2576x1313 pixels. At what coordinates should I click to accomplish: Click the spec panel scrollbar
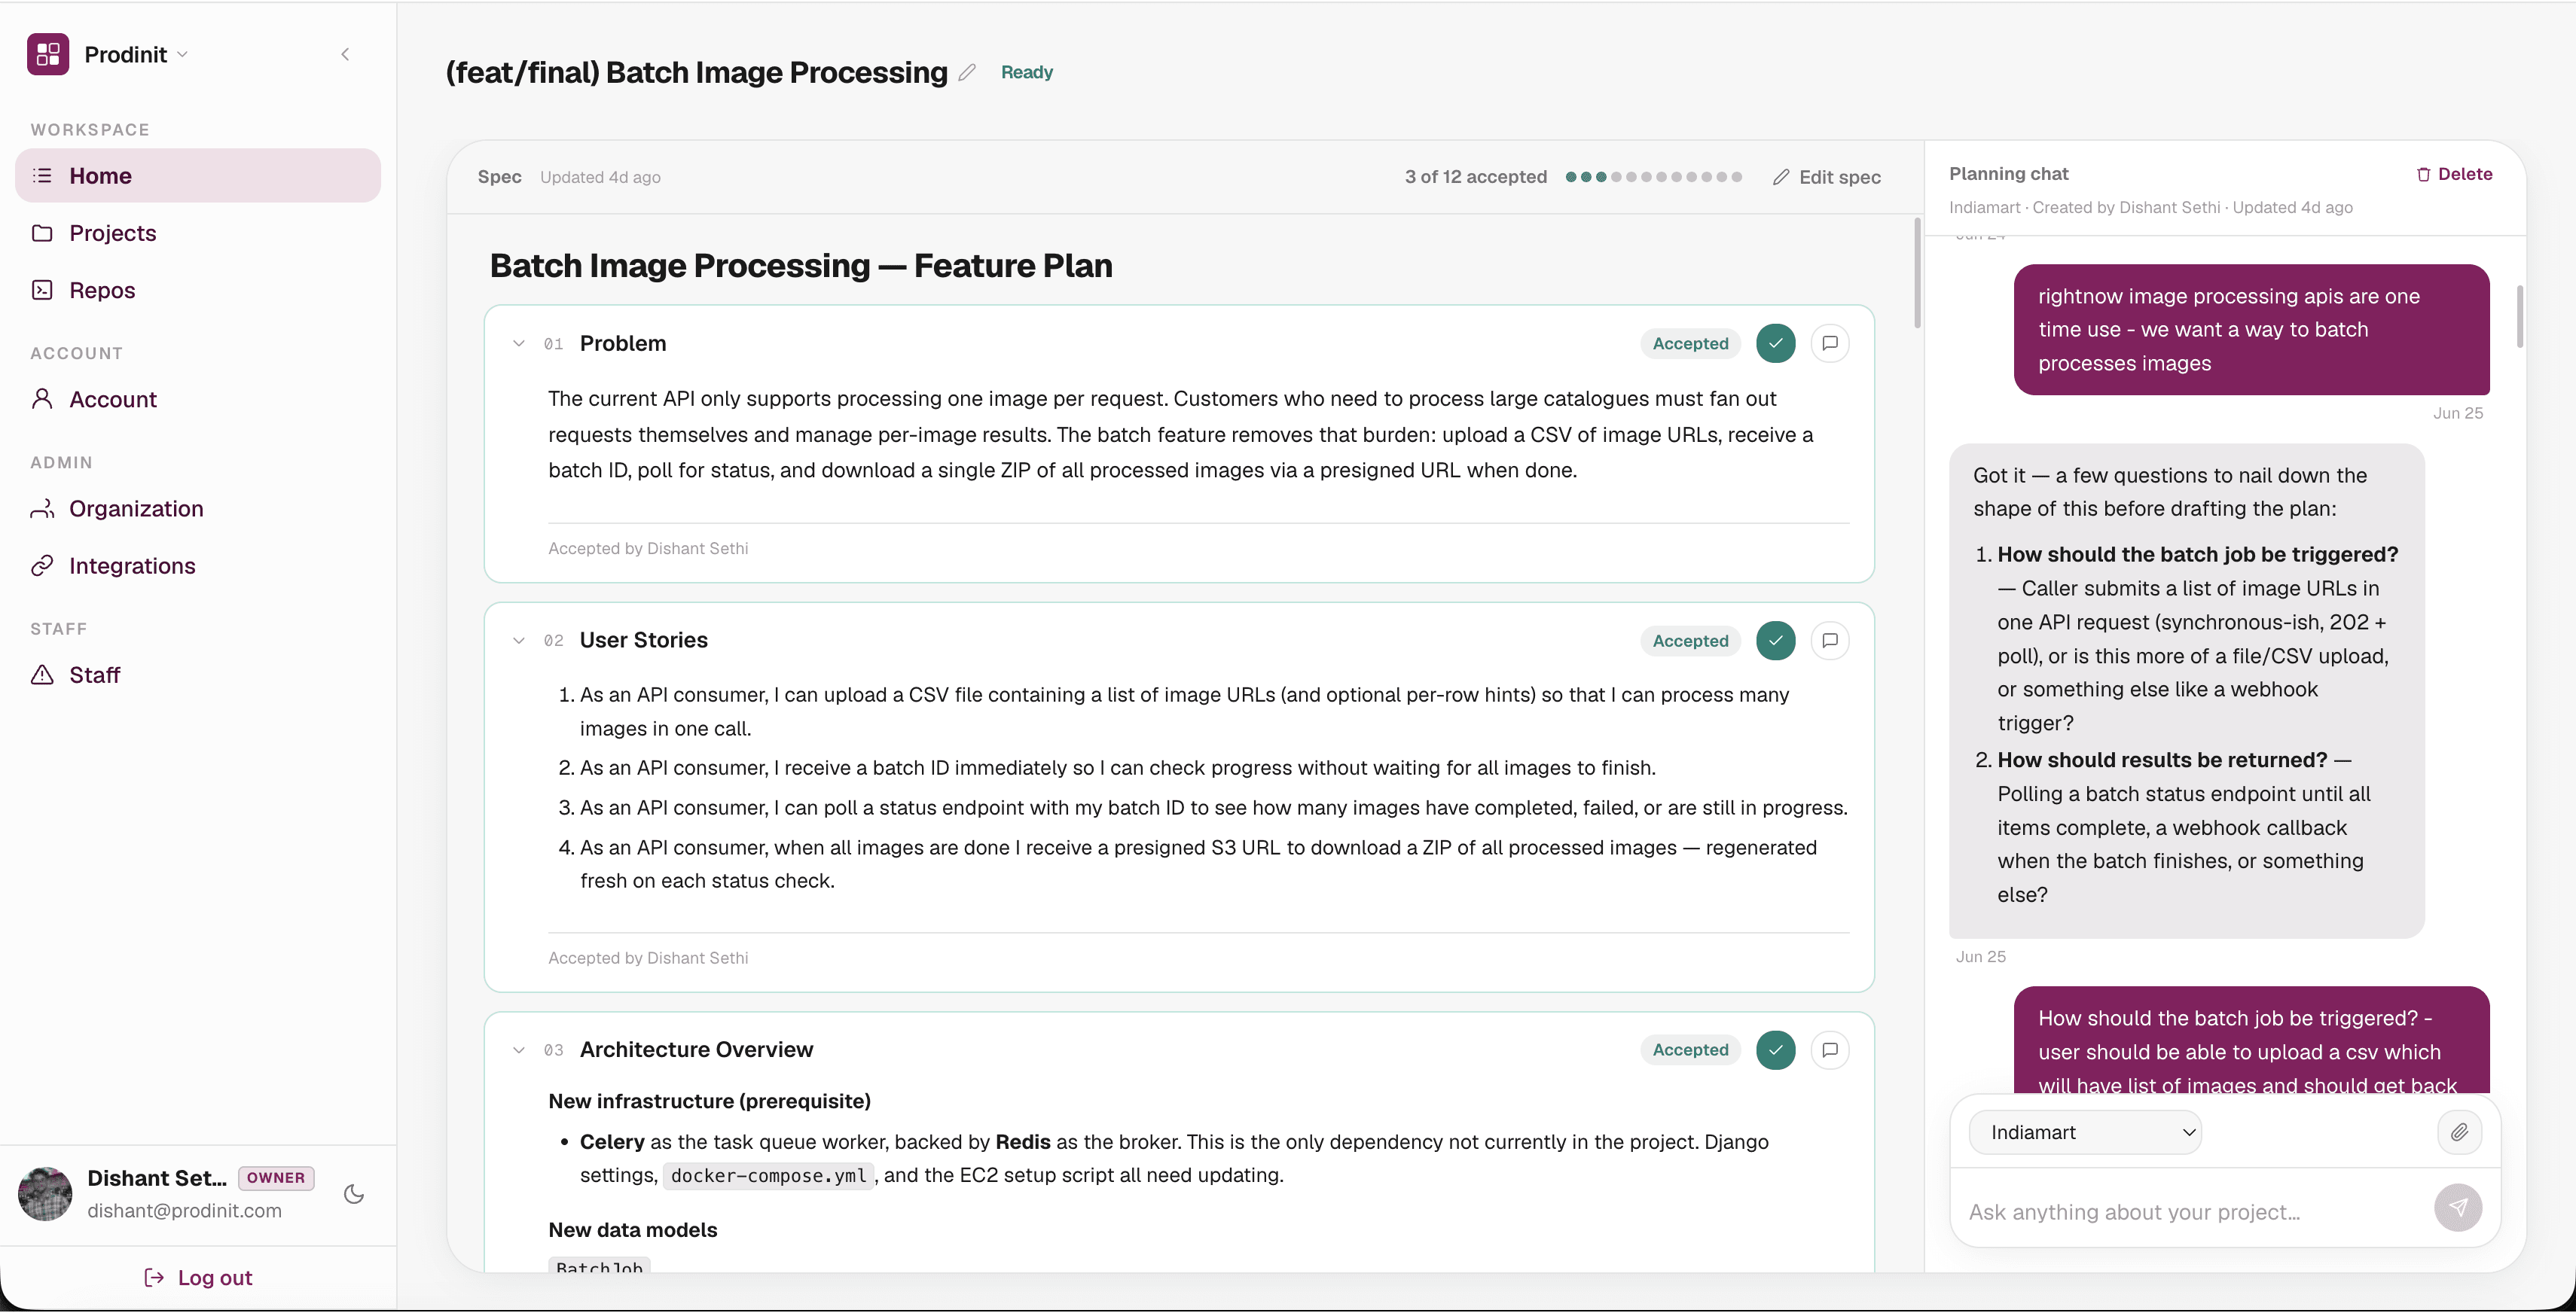point(1917,273)
